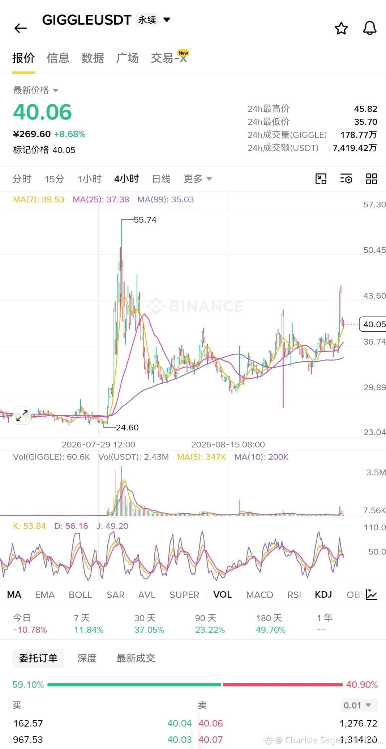Tap the 180天 49.70% performance item

(271, 624)
